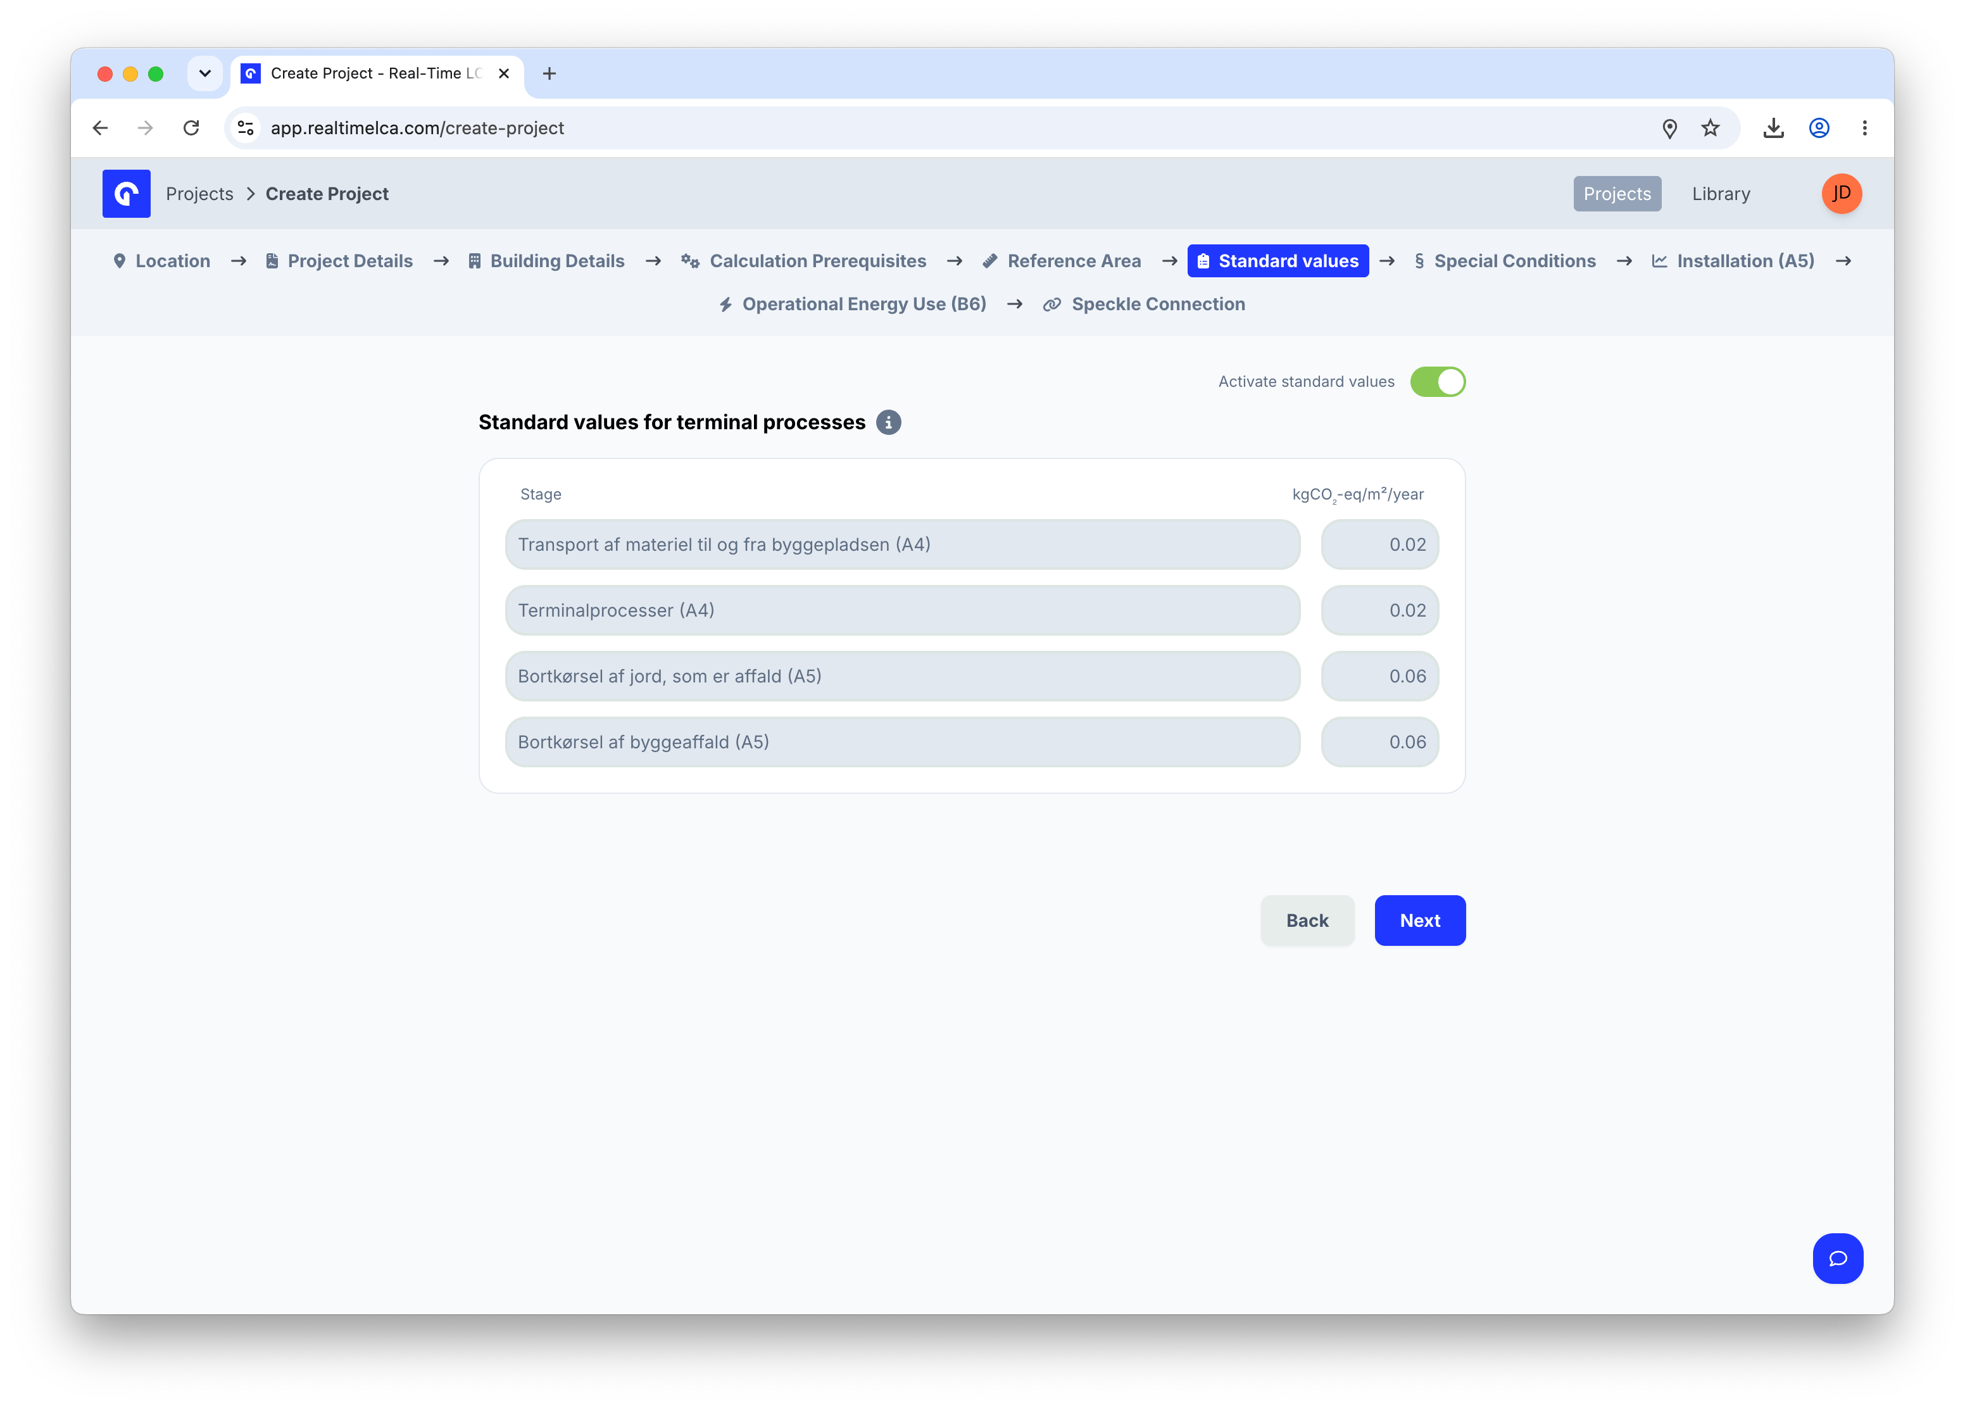
Task: Close the Create Project browser tab
Action: tap(503, 73)
